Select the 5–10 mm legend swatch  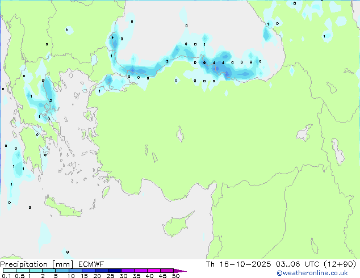pyautogui.click(x=62, y=271)
